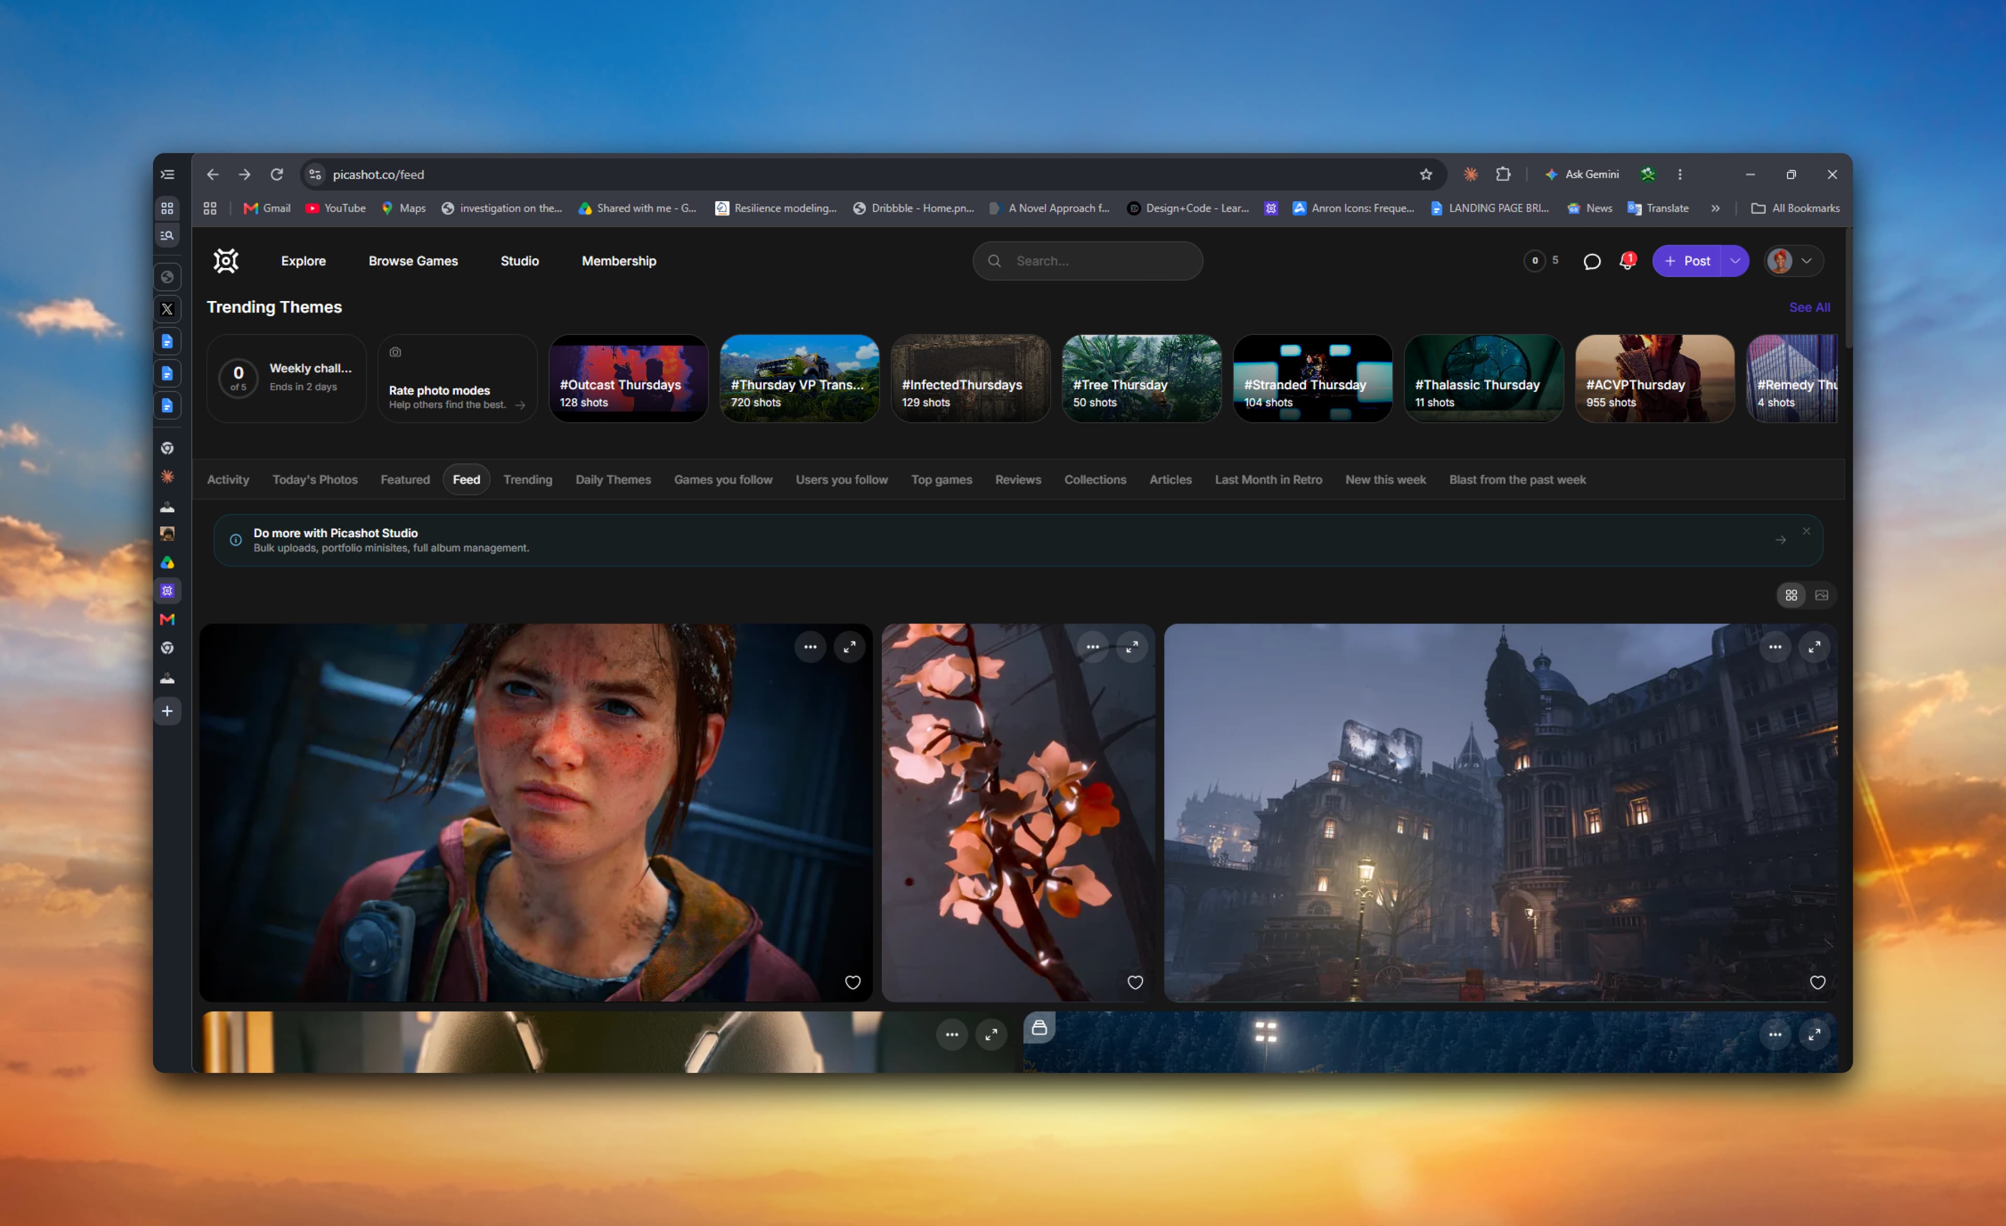Open options menu on orange flowers photo
This screenshot has height=1226, width=2006.
coord(1092,647)
